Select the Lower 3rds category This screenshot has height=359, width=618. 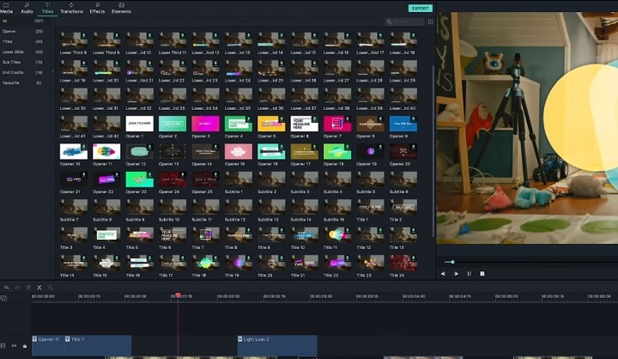pos(22,52)
